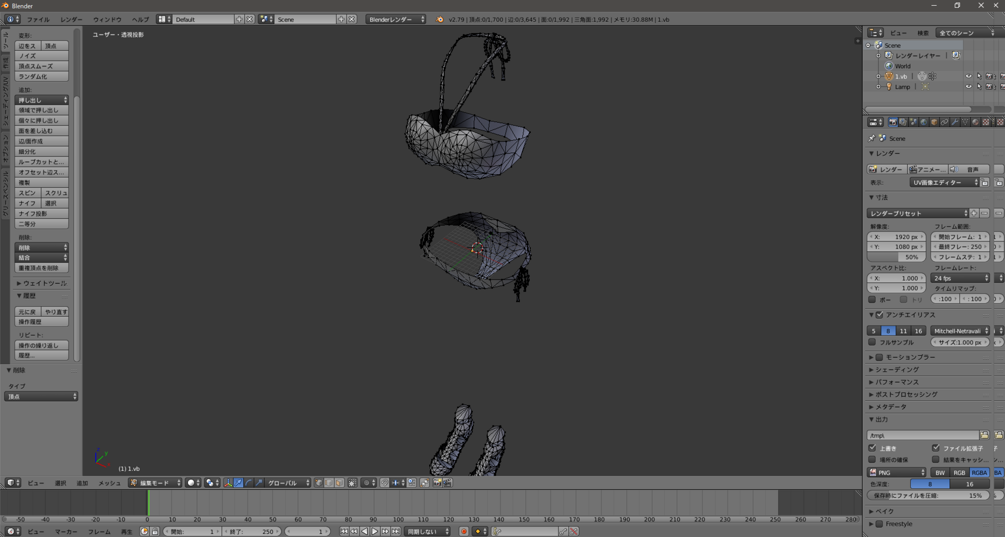
Task: Select the rotate manipulator arc icon
Action: click(249, 483)
